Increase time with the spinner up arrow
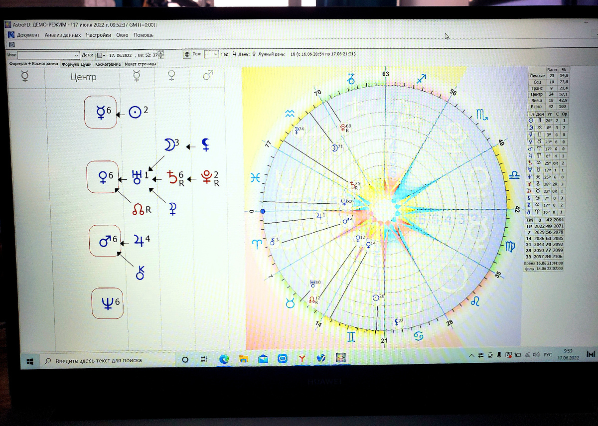The image size is (598, 426). [x=160, y=53]
